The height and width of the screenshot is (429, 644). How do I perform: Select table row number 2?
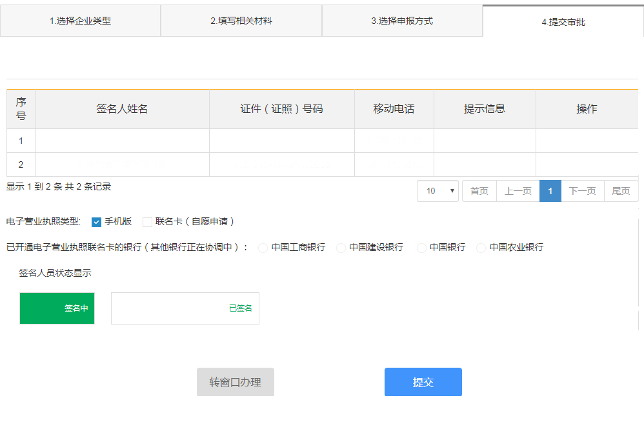[x=323, y=165]
